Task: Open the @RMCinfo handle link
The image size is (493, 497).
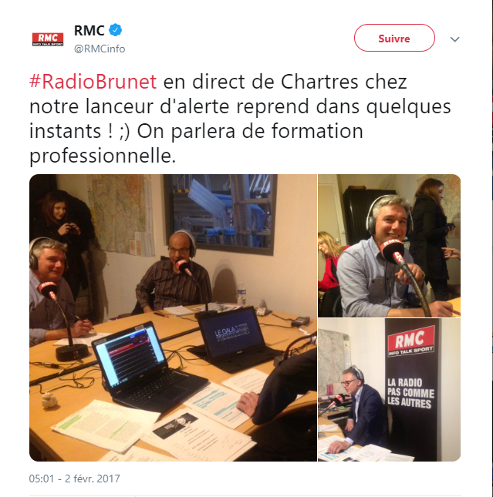Action: click(x=100, y=49)
